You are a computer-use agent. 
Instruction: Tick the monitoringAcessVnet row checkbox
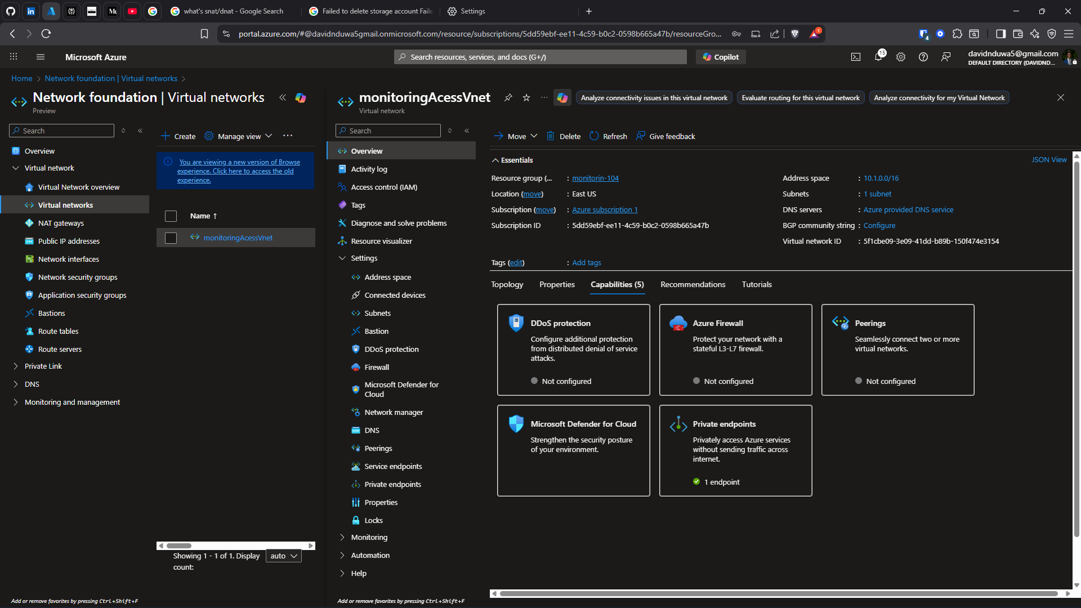click(171, 238)
